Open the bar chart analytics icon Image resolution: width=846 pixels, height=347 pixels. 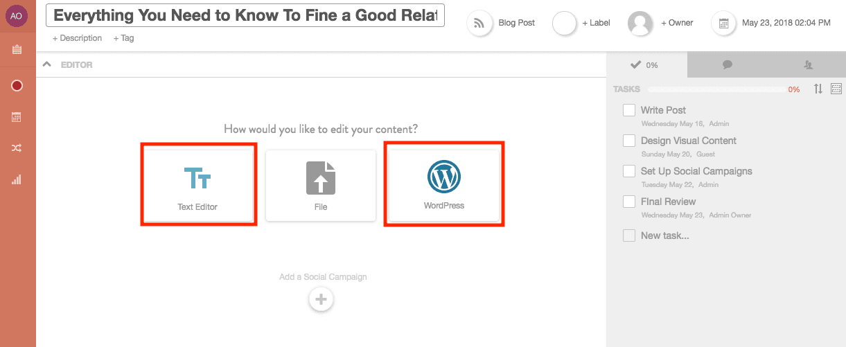point(17,180)
